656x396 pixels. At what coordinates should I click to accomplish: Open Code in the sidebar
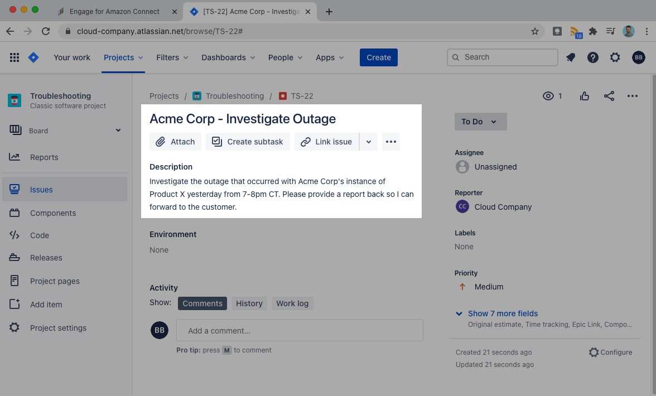[x=65, y=235]
